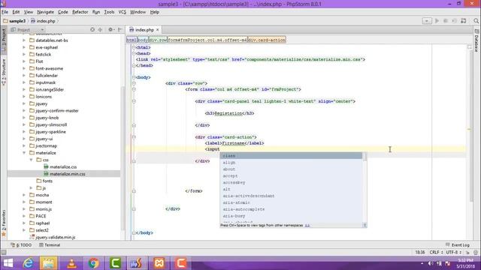Open XAMPP from the taskbar
This screenshot has width=481, height=270.
click(159, 263)
